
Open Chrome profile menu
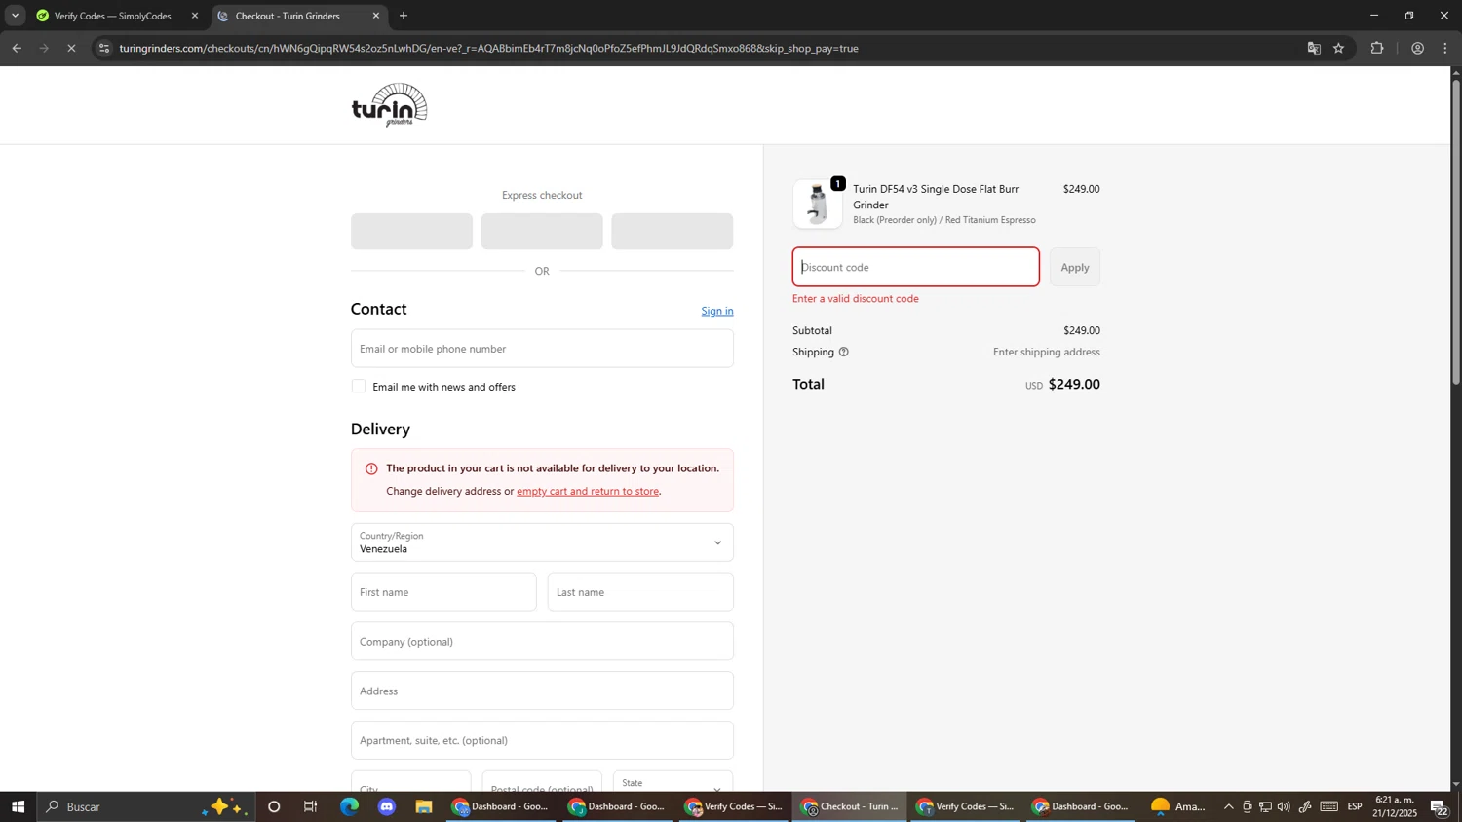point(1417,48)
